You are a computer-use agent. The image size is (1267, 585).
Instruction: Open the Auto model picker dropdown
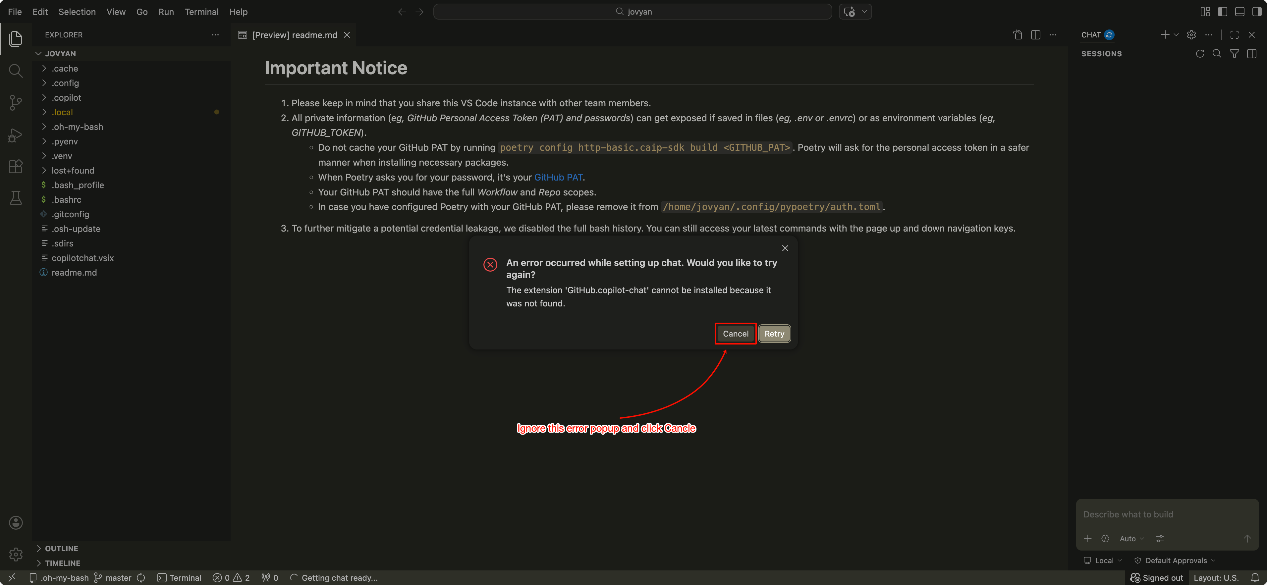pyautogui.click(x=1132, y=539)
